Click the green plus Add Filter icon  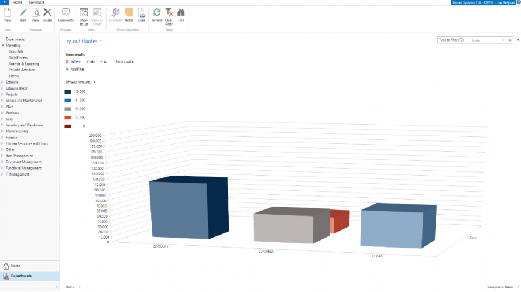[x=67, y=70]
